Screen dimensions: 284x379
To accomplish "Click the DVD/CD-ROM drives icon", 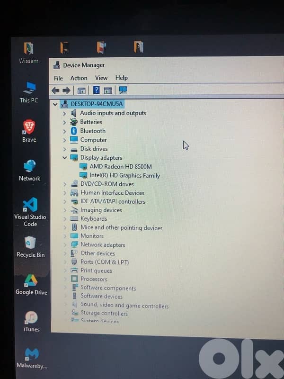I will 74,184.
